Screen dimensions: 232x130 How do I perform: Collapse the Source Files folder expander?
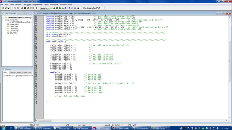tap(6, 20)
